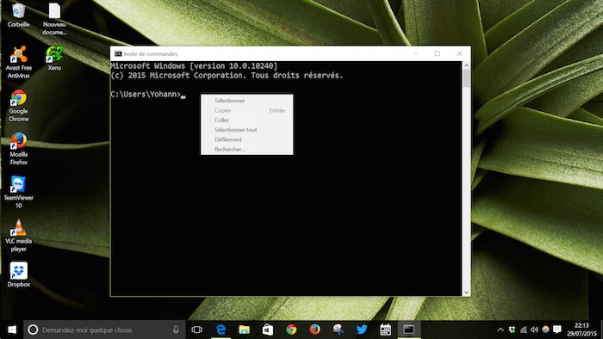Open the Snipping Tool taskbar icon
Screen dimensions: 603x339
pos(339,330)
